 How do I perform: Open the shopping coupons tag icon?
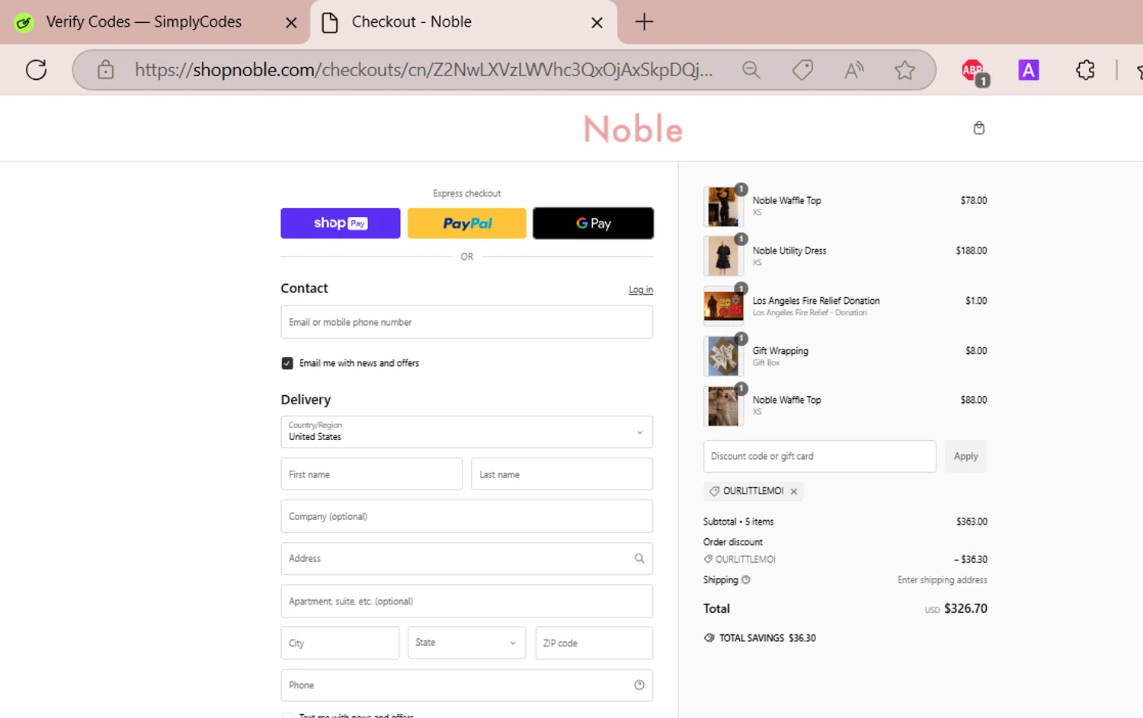(802, 70)
